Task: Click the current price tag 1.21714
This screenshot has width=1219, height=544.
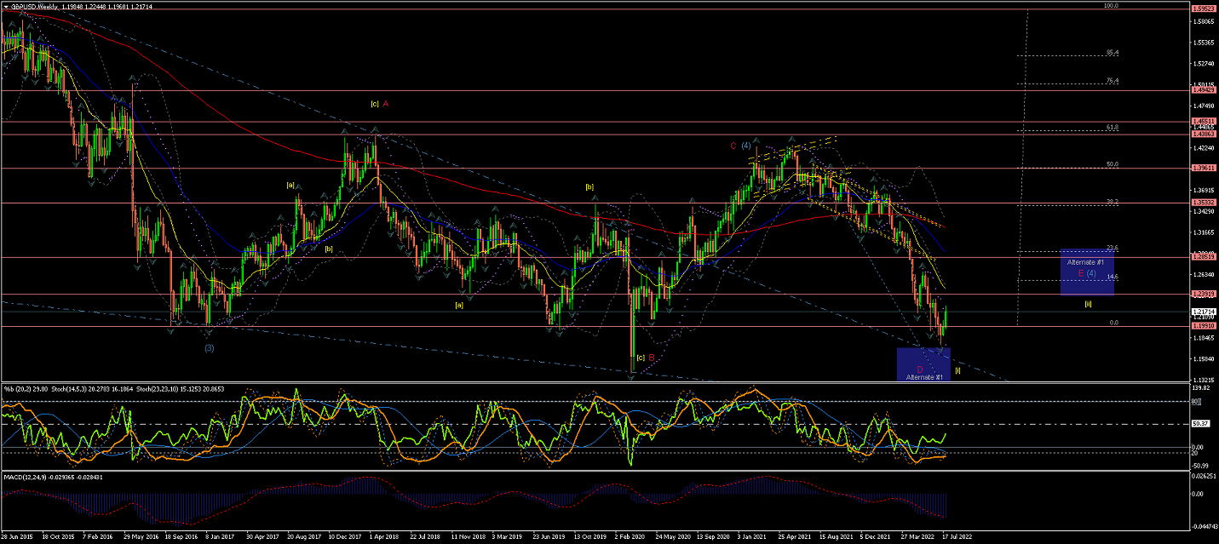Action: click(1203, 312)
